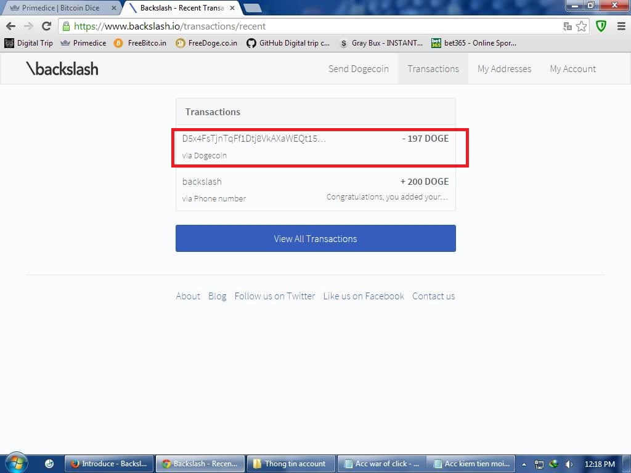Image resolution: width=631 pixels, height=473 pixels.
Task: Switch to Chrome Backslash - Recen... taskbar window
Action: [x=200, y=464]
